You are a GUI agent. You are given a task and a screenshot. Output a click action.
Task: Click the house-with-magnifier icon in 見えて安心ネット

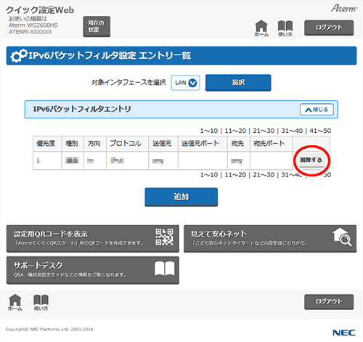point(342,237)
